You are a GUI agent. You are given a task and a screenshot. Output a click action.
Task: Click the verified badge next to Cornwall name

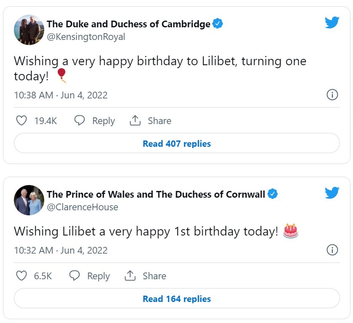[273, 194]
